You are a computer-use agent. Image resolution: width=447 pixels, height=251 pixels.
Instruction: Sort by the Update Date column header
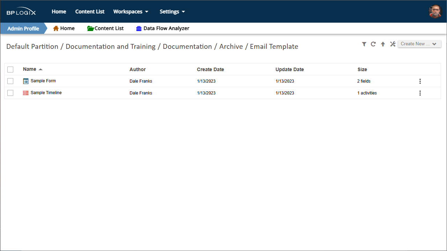pos(290,69)
